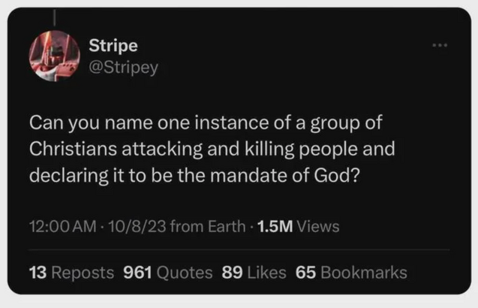Click the 89 likes count

[231, 272]
